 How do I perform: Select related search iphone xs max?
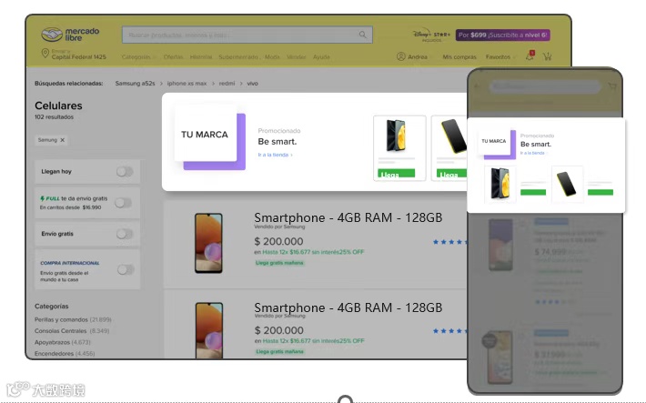(187, 83)
